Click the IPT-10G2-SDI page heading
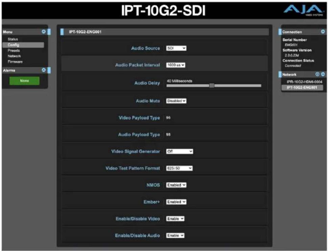328x251 pixels. pos(163,10)
